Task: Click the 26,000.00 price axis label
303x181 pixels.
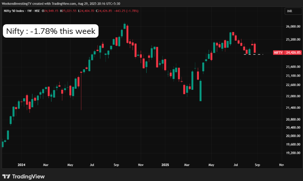Action: [293, 26]
